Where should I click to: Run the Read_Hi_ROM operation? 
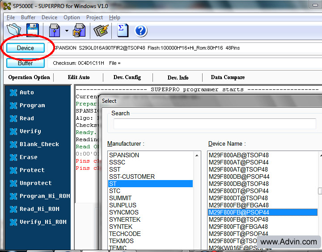click(x=34, y=209)
